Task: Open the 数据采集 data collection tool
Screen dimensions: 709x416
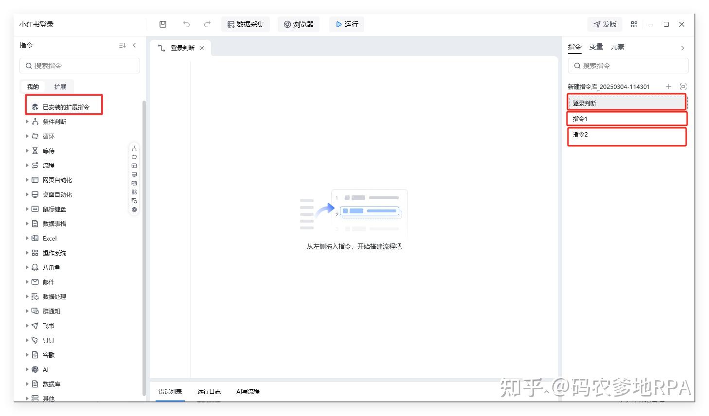Action: pos(245,24)
